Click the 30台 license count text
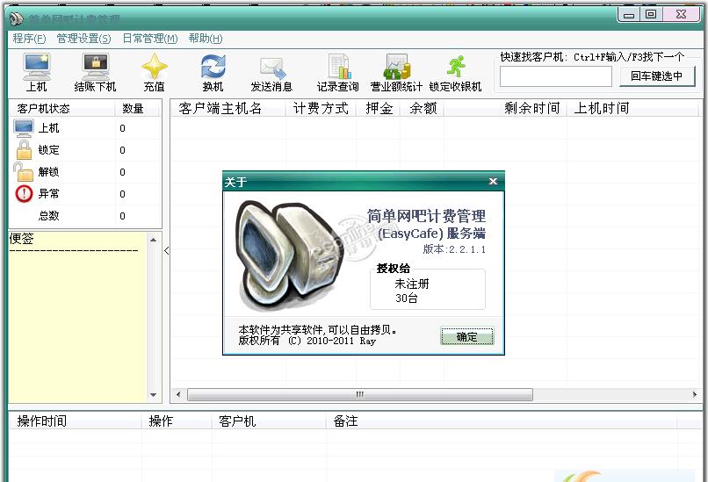The image size is (708, 482). click(x=407, y=298)
